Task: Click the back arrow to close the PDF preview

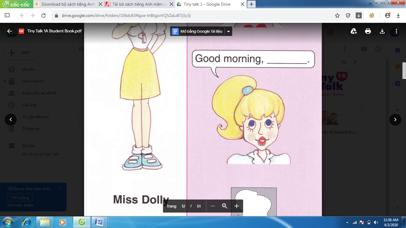Action: pyautogui.click(x=10, y=31)
